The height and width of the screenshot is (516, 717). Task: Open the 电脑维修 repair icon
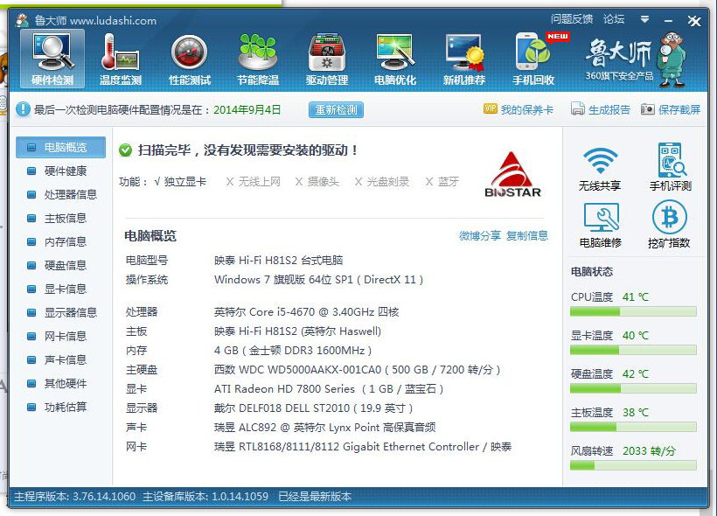pyautogui.click(x=601, y=218)
